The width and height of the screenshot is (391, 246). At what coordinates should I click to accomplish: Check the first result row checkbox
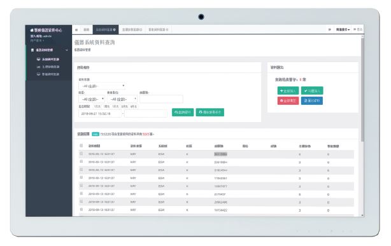81,154
